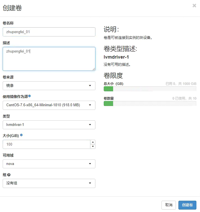Click the blue asterisk next to 大小(GiB)
200x212 pixels.
tap(21, 136)
